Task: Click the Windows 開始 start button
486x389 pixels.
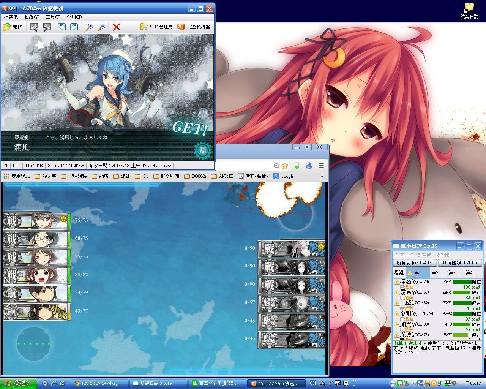Action: tap(19, 383)
